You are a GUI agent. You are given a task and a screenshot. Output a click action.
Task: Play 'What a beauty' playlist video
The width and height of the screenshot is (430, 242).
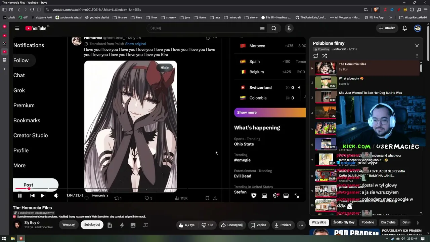326,82
